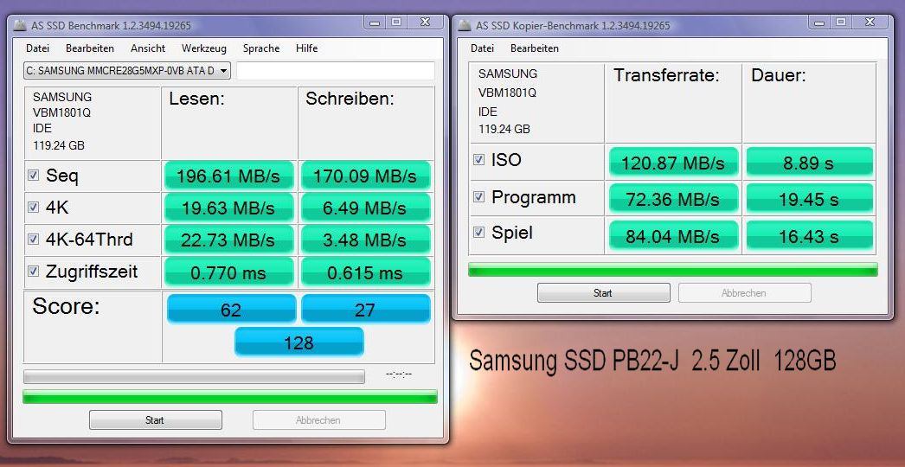Click the AS SSD Benchmark title bar icon

pos(20,25)
